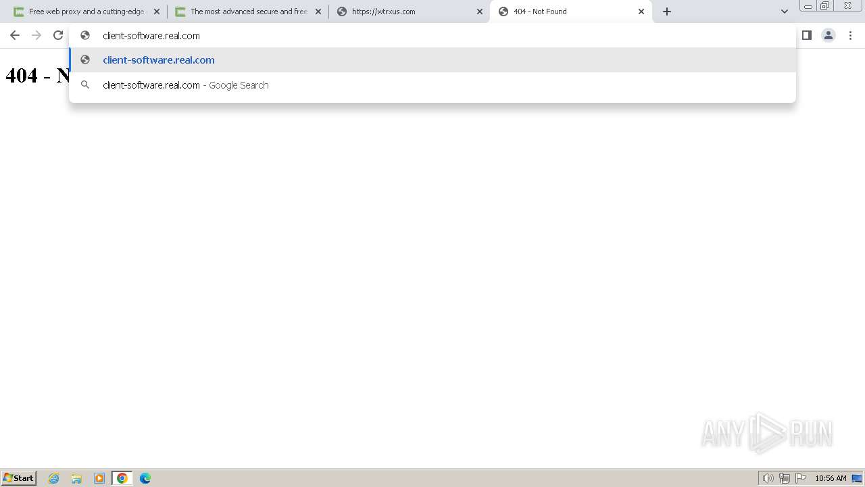Click the volume speaker tray icon

(x=768, y=478)
